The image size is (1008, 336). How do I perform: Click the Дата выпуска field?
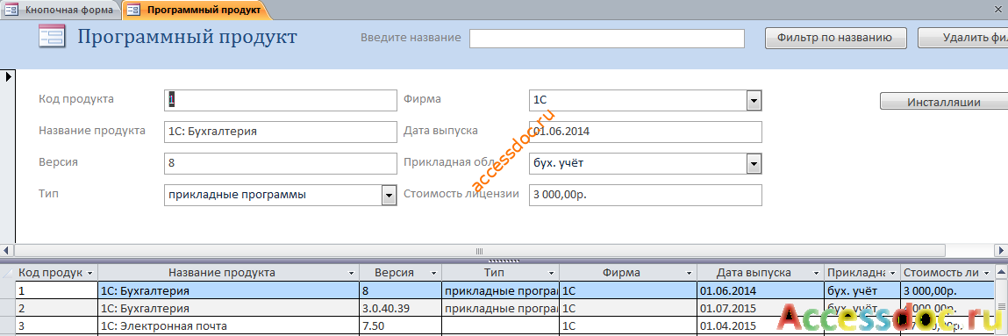click(x=646, y=132)
